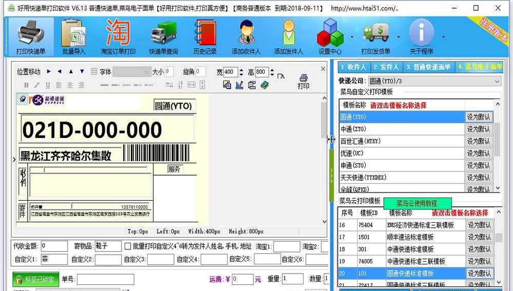Move position down with arrow
This screenshot has height=291, width=513.
click(82, 71)
